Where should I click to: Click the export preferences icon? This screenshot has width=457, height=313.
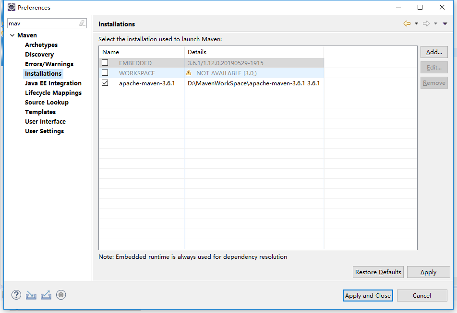coord(46,295)
